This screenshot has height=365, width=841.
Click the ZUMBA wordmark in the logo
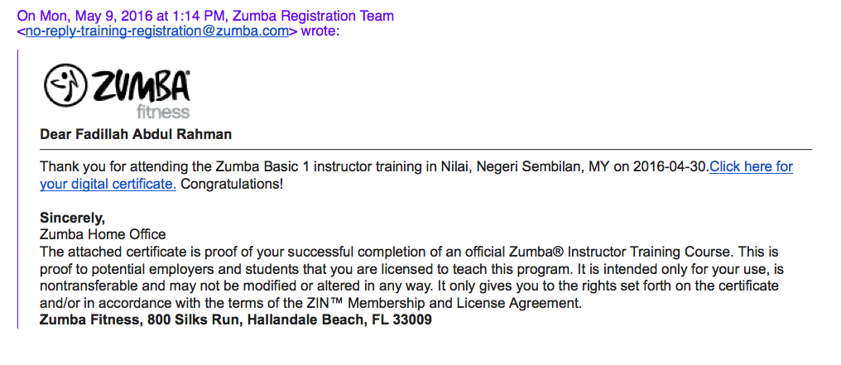[142, 87]
